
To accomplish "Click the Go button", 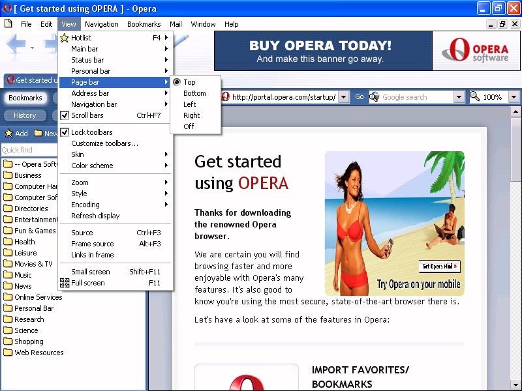I will [360, 96].
